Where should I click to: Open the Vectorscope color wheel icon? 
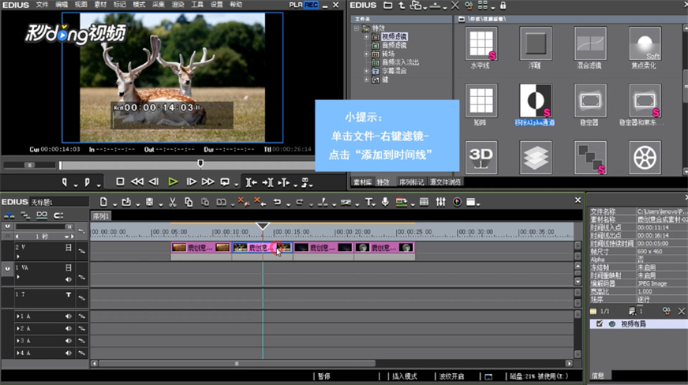457,202
